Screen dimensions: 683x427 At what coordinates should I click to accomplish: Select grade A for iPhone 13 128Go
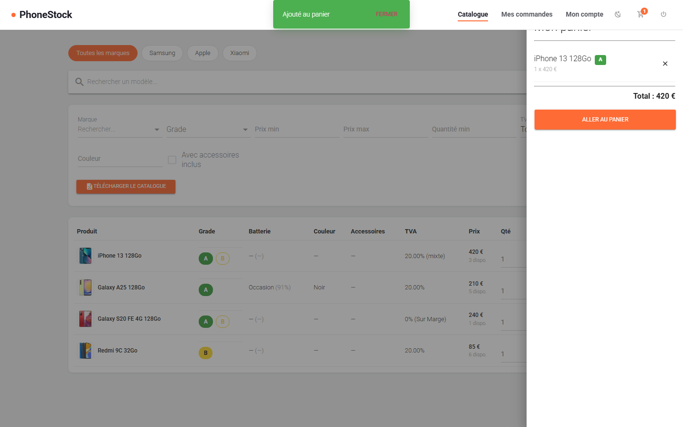(x=206, y=259)
